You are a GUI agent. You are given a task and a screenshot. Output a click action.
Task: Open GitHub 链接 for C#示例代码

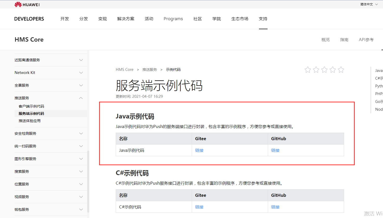click(x=275, y=207)
